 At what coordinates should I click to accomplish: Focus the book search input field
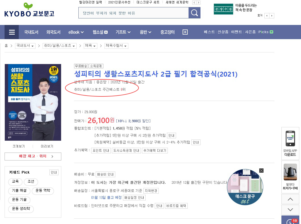(133, 13)
